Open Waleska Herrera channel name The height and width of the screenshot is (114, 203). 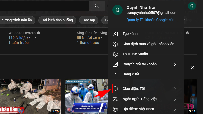tap(22, 33)
